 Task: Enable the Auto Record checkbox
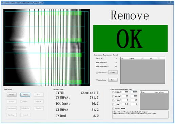click(x=97, y=73)
